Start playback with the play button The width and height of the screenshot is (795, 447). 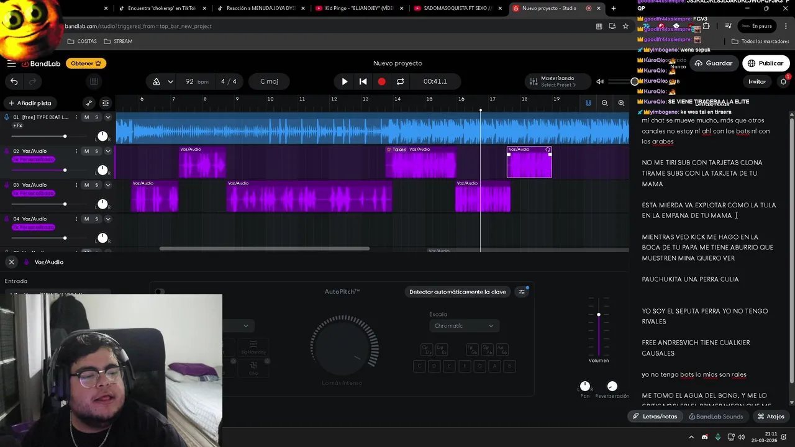point(345,81)
